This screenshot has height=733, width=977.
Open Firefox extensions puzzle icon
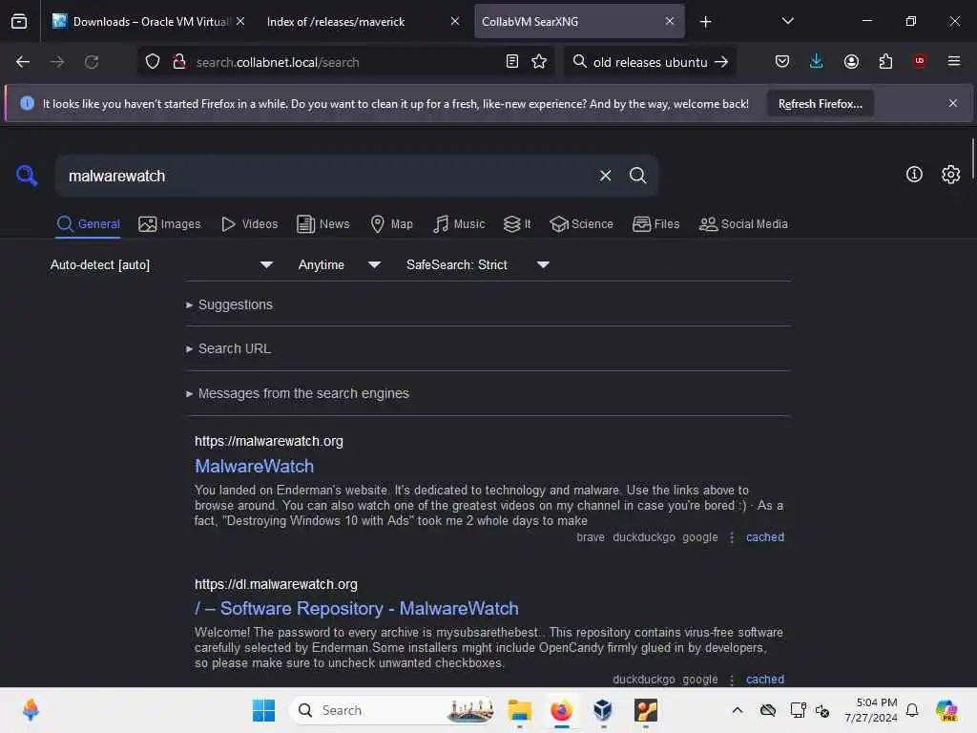click(885, 62)
